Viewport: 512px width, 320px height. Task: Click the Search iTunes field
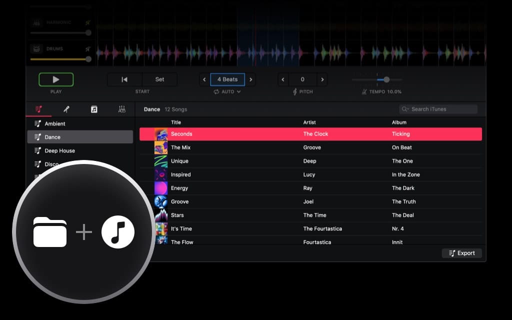click(438, 109)
